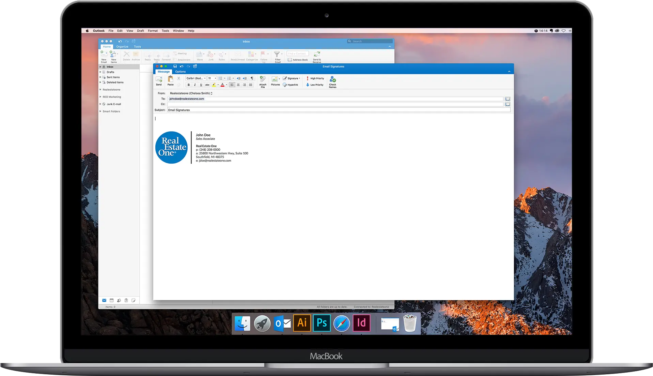Switch to Notes view at sidebar bottom
The image size is (653, 376).
point(134,300)
